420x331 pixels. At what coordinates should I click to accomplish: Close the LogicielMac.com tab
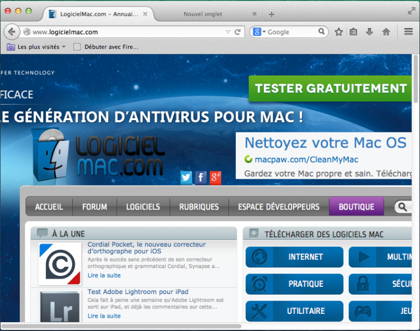pos(145,14)
